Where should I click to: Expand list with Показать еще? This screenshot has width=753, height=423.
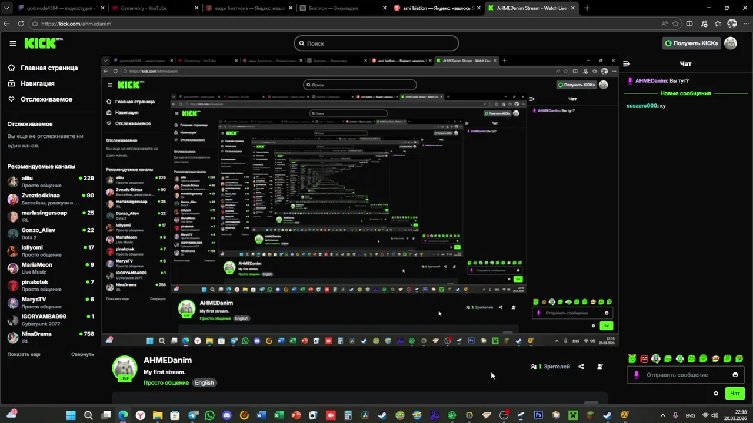pos(24,354)
